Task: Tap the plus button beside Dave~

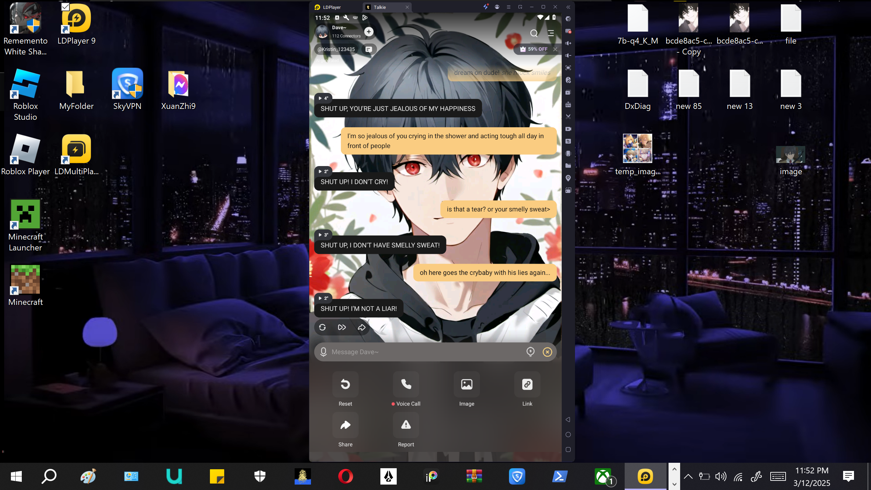Action: [x=369, y=32]
